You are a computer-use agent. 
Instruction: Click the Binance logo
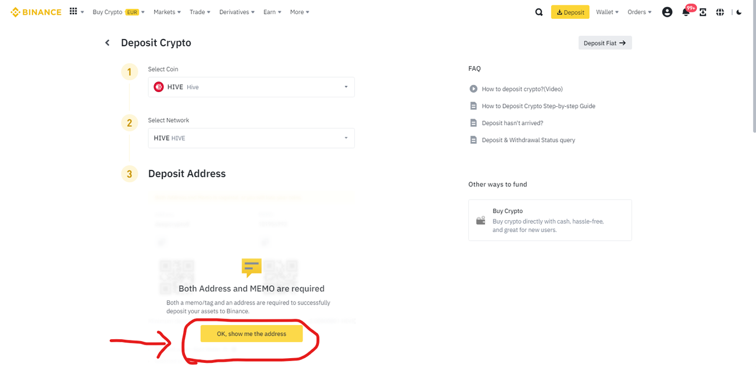tap(36, 12)
